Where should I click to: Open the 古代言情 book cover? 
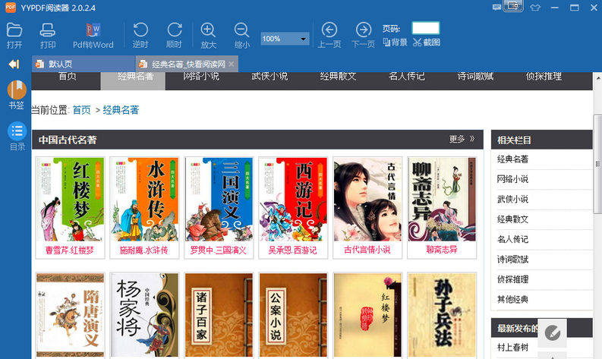point(367,200)
